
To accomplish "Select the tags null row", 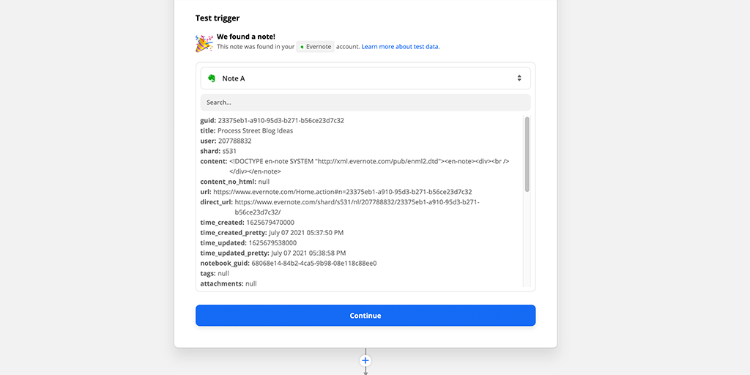I will pyautogui.click(x=215, y=274).
